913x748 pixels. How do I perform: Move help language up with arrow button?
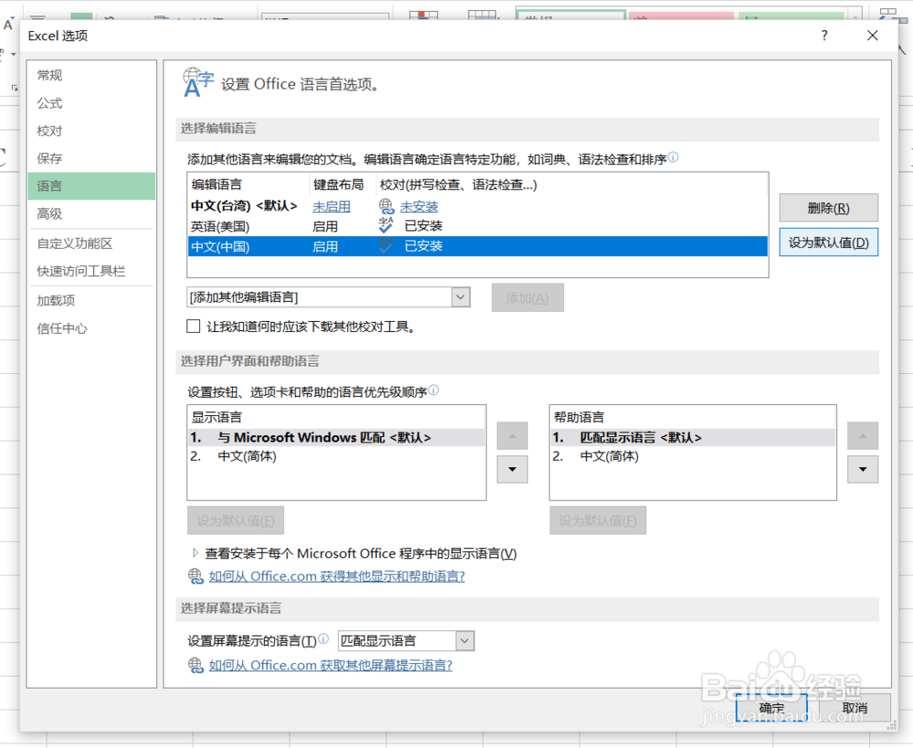[863, 436]
